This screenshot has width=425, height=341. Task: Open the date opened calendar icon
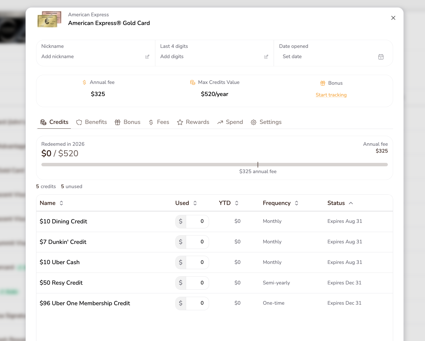[x=381, y=57]
